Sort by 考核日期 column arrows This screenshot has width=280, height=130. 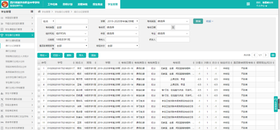132,63
